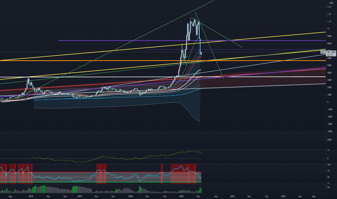Click the 1.1T price scale label
The width and height of the screenshot is (337, 199).
pyautogui.click(x=329, y=21)
